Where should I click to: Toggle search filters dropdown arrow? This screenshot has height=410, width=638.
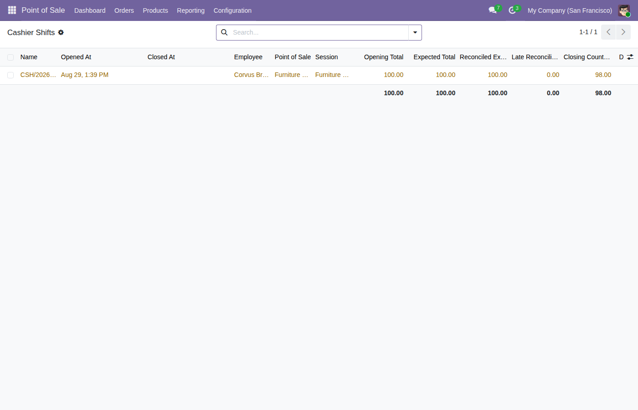tap(415, 32)
